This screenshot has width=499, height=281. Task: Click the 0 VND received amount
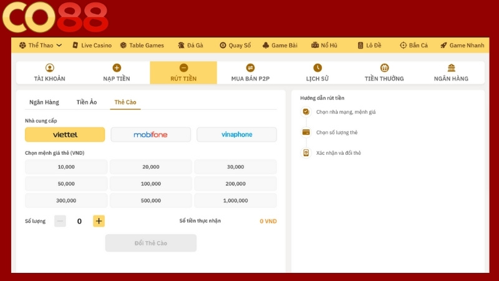pos(268,221)
